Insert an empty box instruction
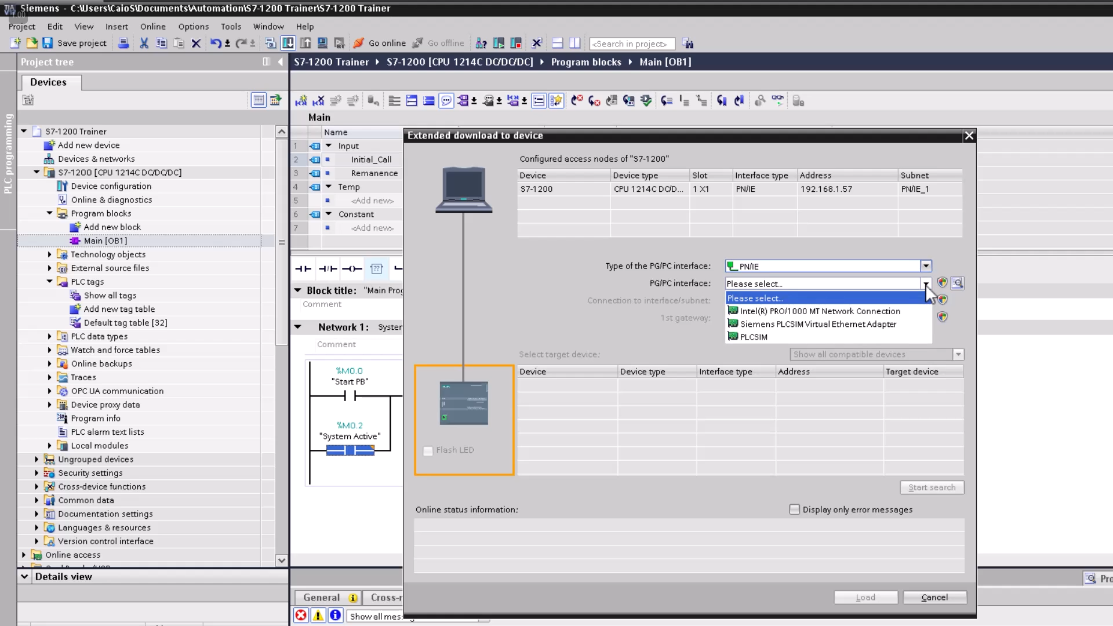Image resolution: width=1113 pixels, height=626 pixels. click(377, 268)
